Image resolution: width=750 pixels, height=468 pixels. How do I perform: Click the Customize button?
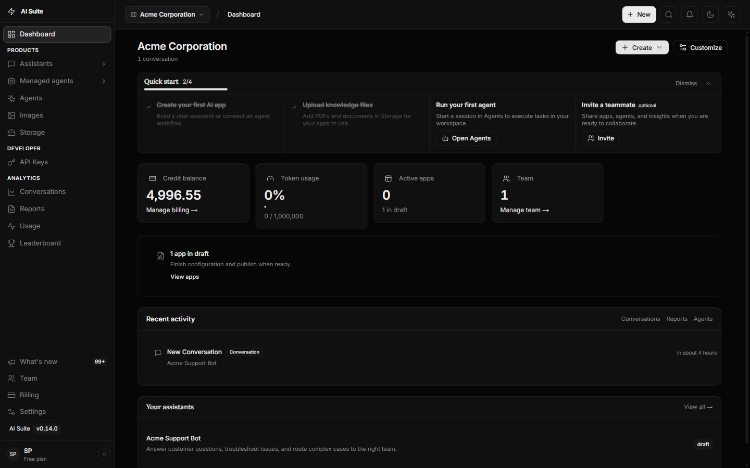(x=700, y=47)
